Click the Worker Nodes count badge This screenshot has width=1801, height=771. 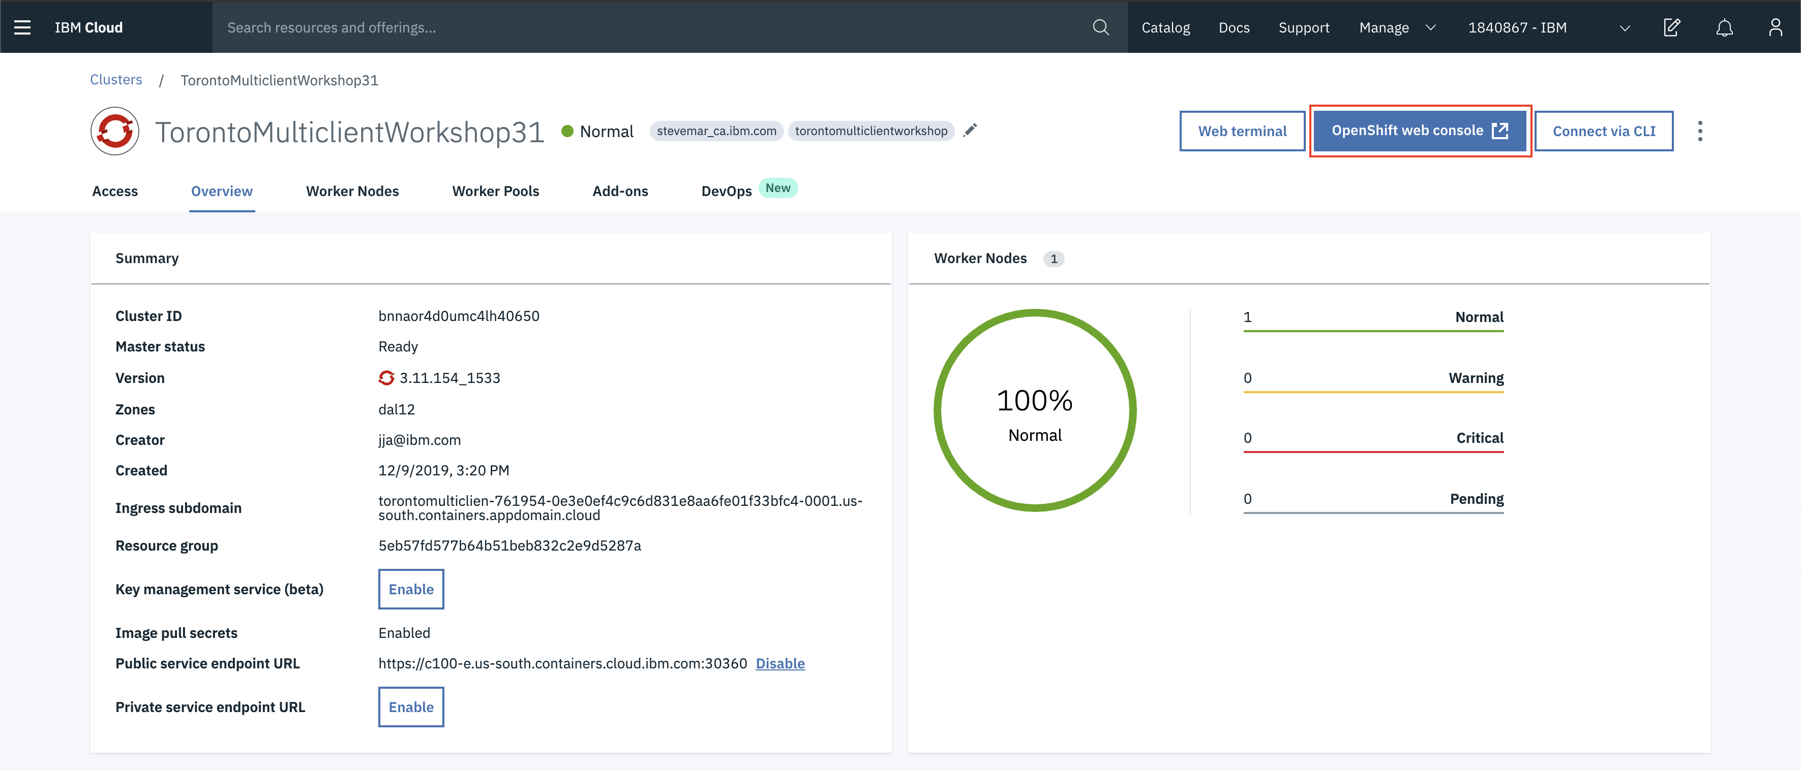[x=1054, y=259]
